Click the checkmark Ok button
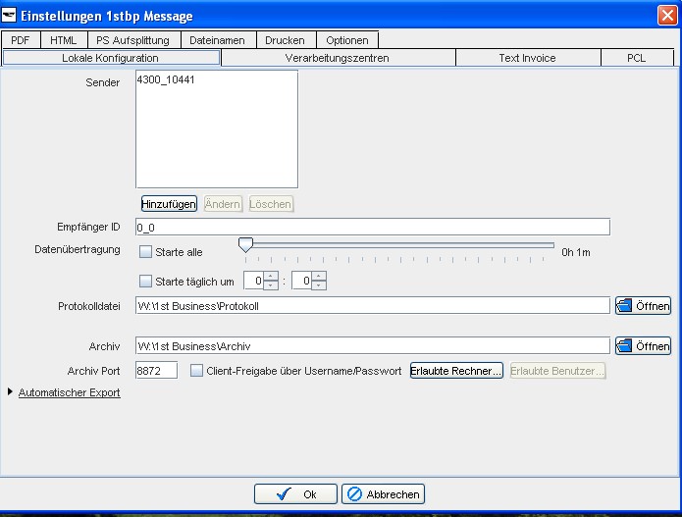 [295, 494]
